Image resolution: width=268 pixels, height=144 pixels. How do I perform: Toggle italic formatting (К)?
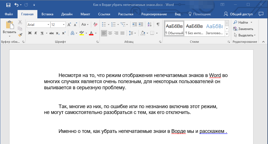tap(36, 33)
